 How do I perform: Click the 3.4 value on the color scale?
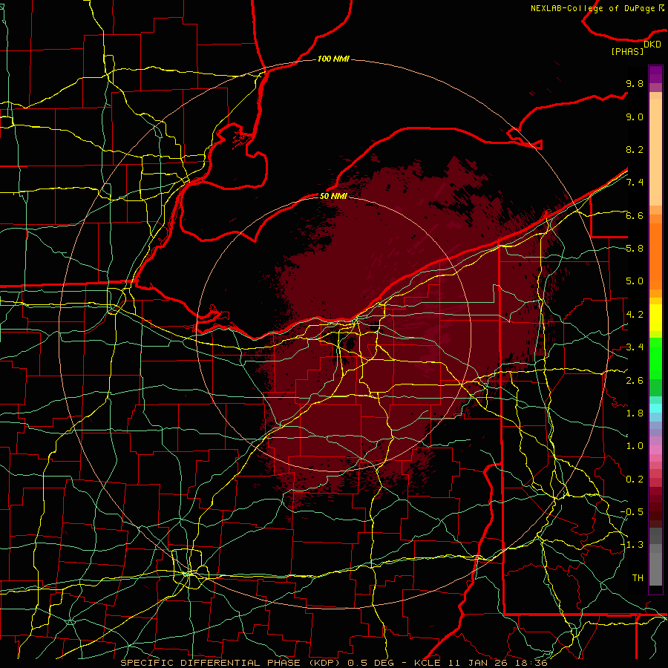tap(635, 347)
